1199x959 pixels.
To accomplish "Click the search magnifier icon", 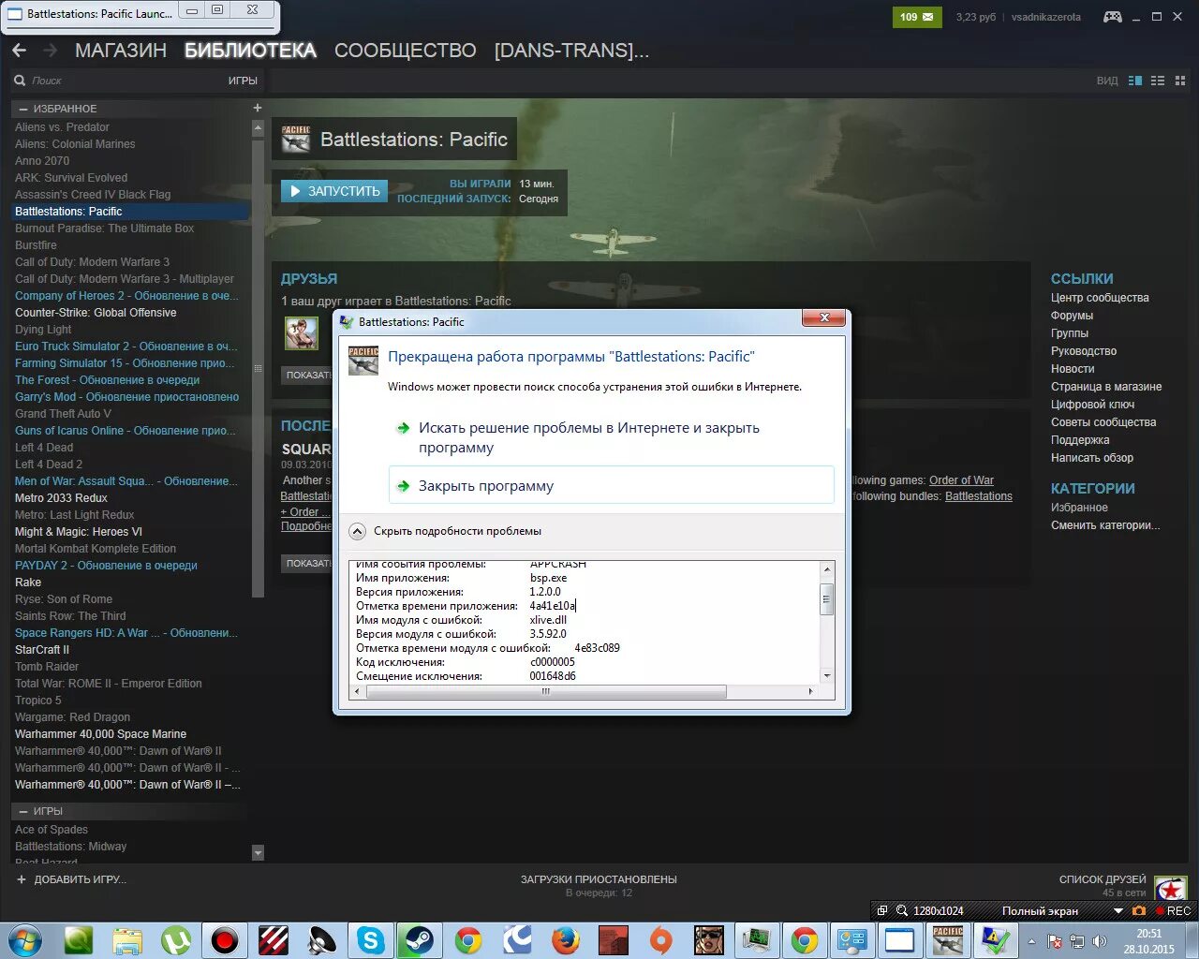I will (x=20, y=81).
